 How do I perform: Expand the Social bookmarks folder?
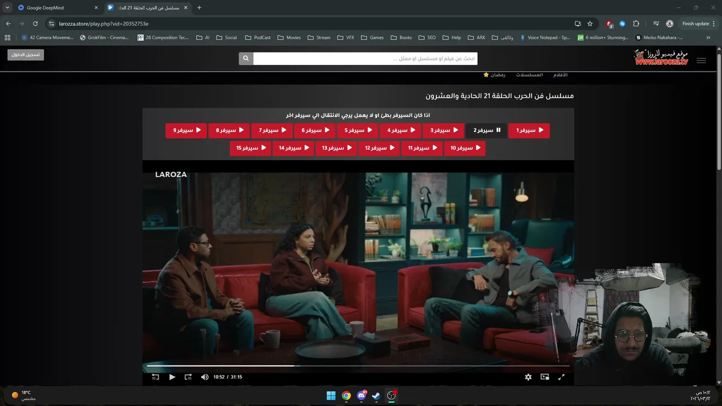pos(227,38)
